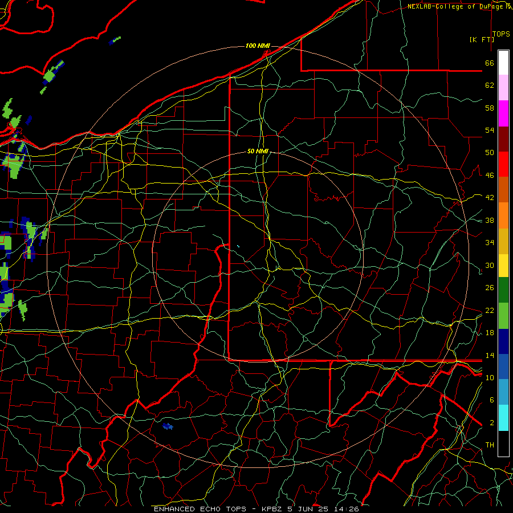Click the dark red maroon legend band

click(503, 140)
